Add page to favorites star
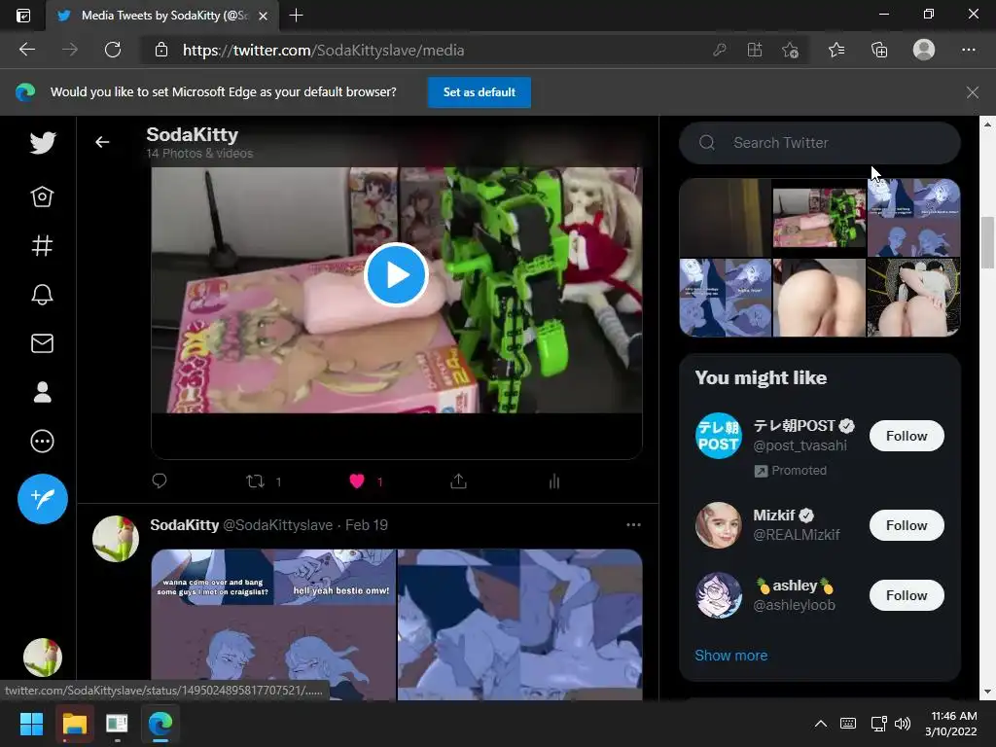 click(790, 50)
